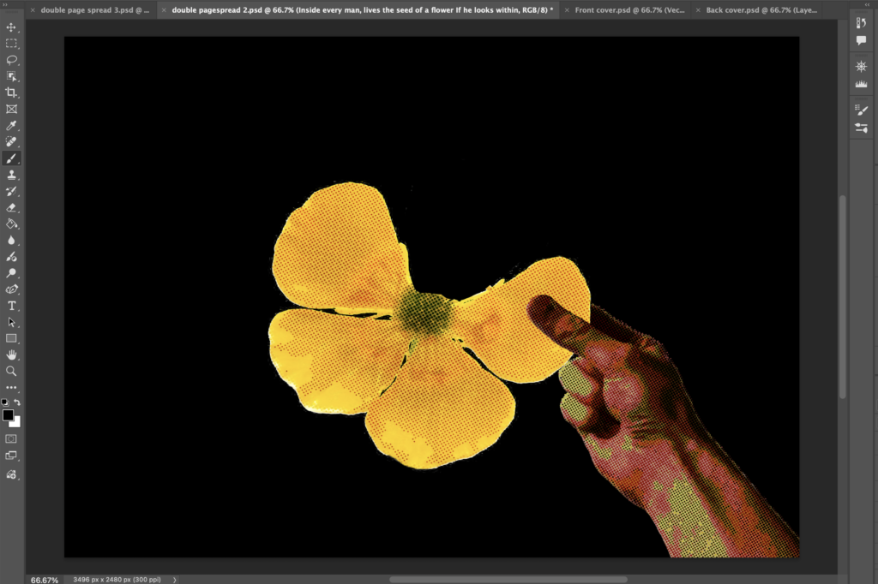Activate the Zoom magnifier tool
878x584 pixels.
click(x=12, y=371)
